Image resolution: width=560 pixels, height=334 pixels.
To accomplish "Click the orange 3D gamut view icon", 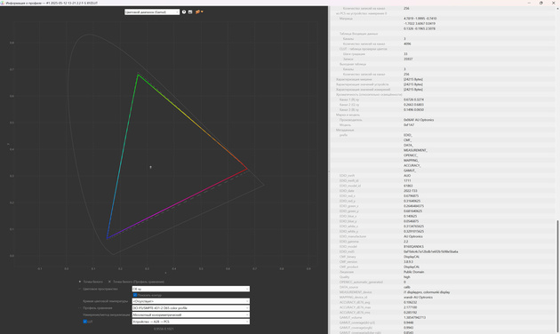I will pos(197,12).
